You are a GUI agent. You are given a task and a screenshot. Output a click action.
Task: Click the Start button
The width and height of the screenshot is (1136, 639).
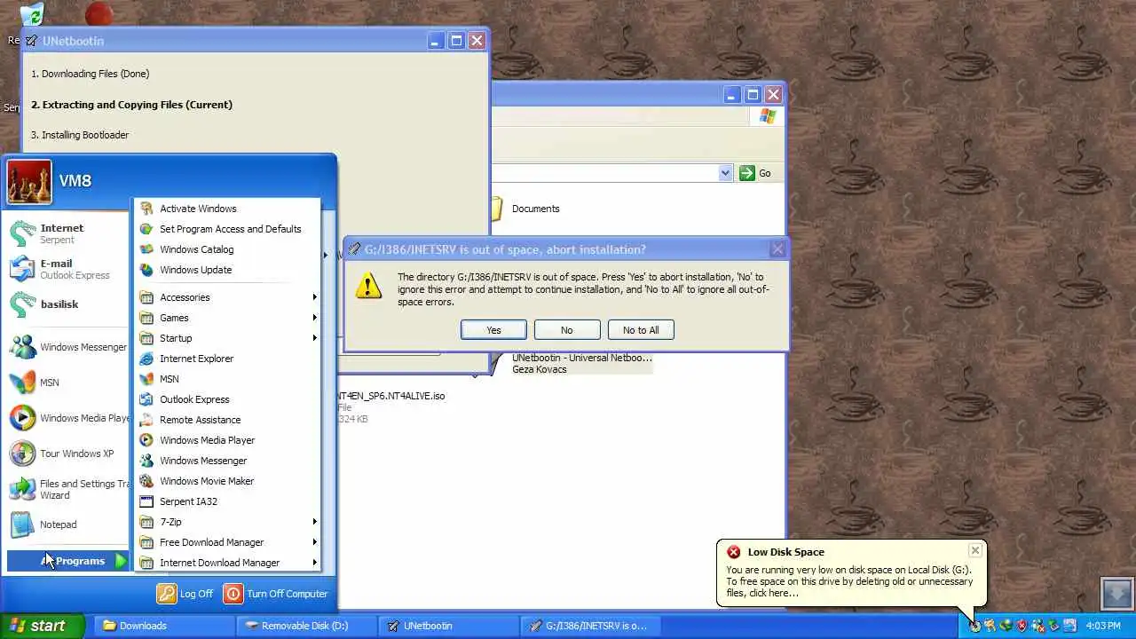pyautogui.click(x=42, y=626)
